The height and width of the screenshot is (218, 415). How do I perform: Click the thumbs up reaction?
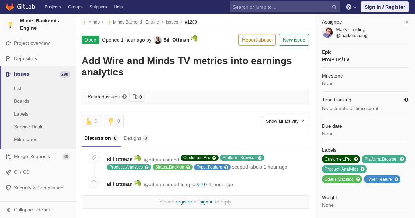92,121
